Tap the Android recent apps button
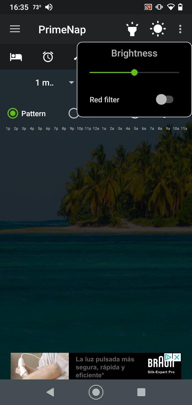 pyautogui.click(x=141, y=392)
